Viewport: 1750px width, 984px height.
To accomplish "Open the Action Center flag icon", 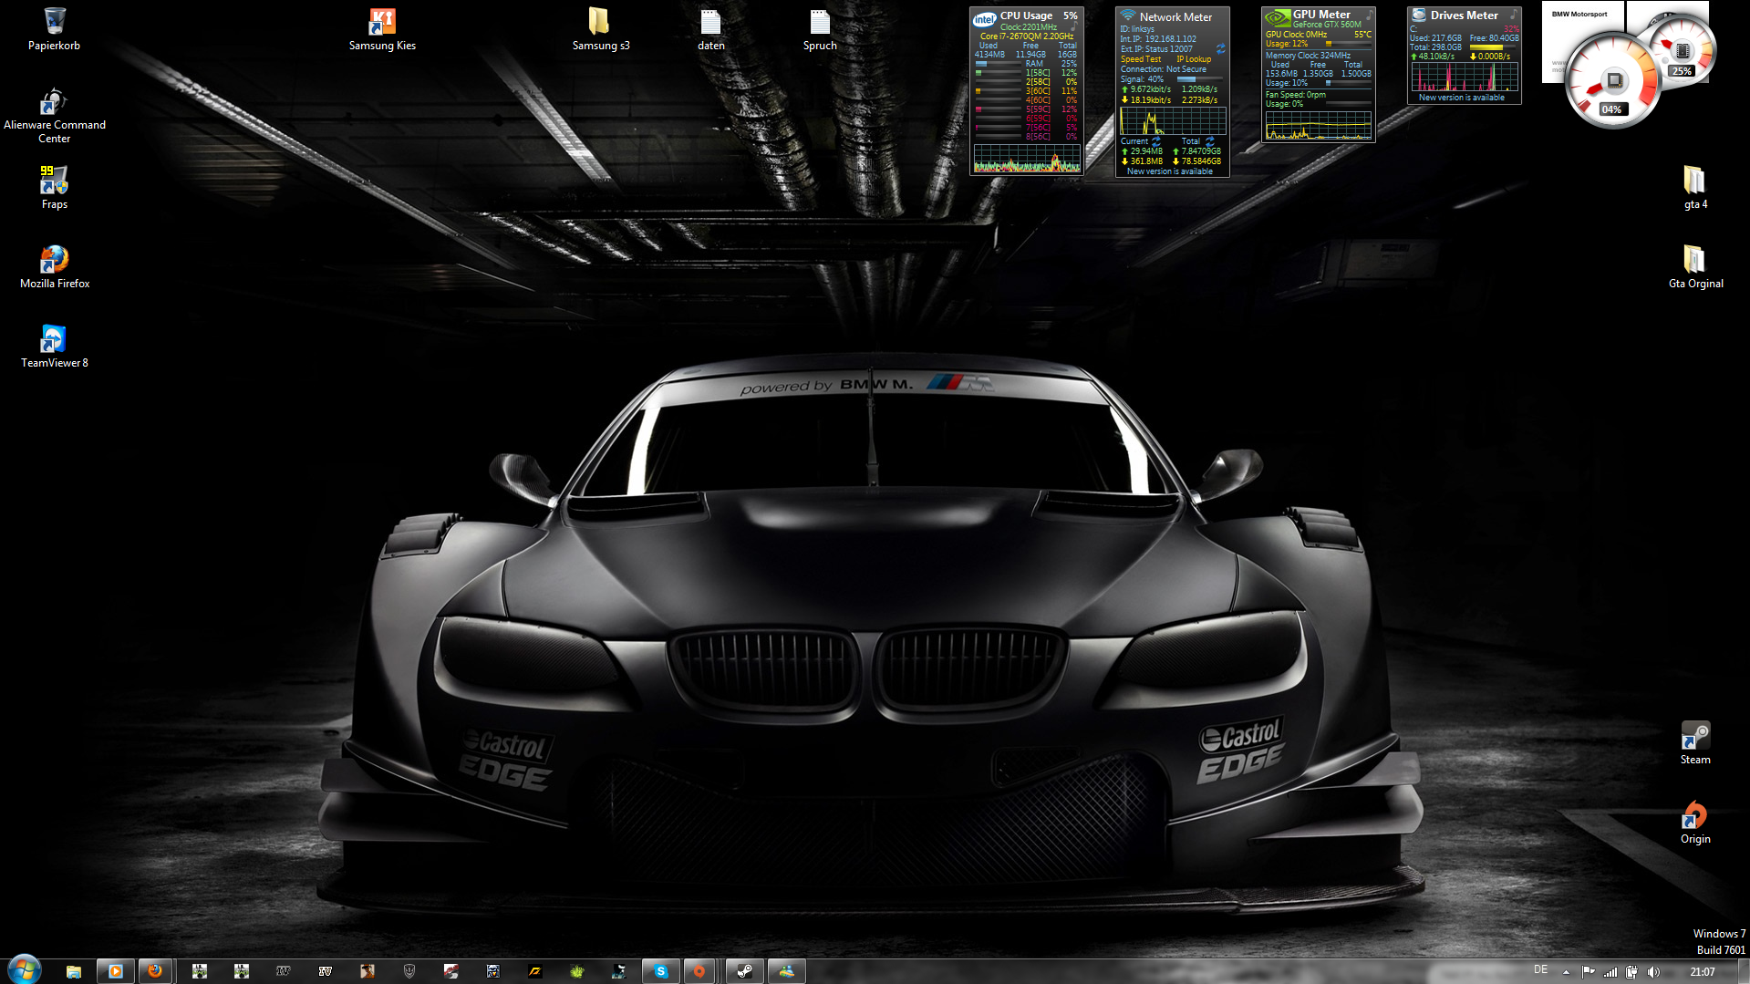I will [1589, 972].
